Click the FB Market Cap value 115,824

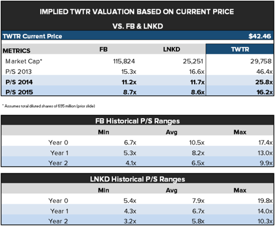click(x=124, y=61)
